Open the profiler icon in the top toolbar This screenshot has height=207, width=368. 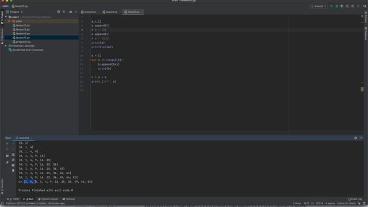coord(347,6)
